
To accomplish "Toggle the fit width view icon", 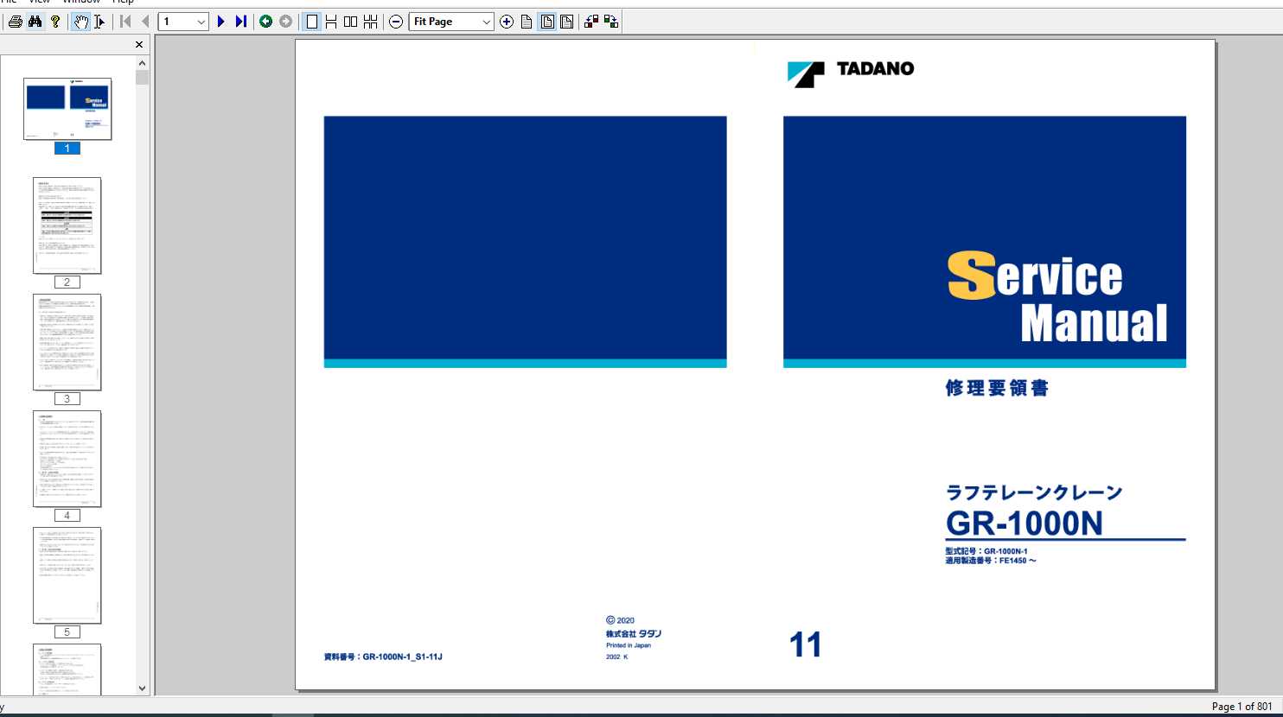I will point(567,22).
